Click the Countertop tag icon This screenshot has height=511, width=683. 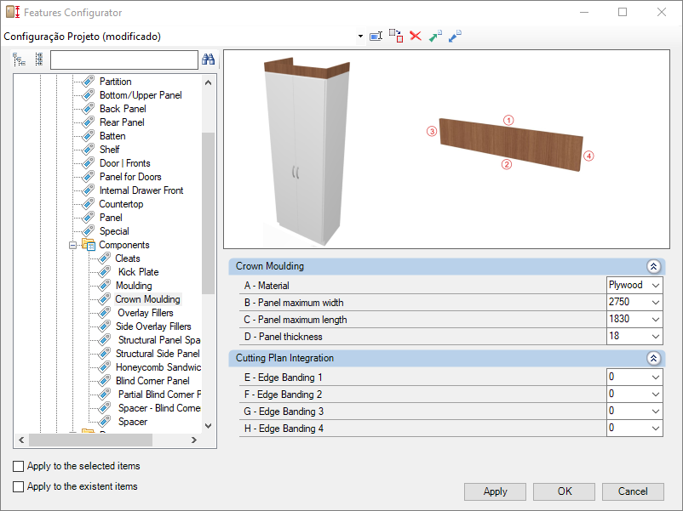pyautogui.click(x=89, y=203)
